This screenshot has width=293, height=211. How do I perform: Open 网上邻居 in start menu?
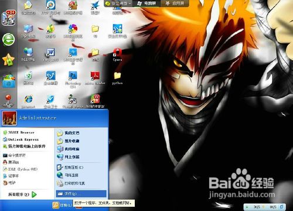click(x=68, y=156)
